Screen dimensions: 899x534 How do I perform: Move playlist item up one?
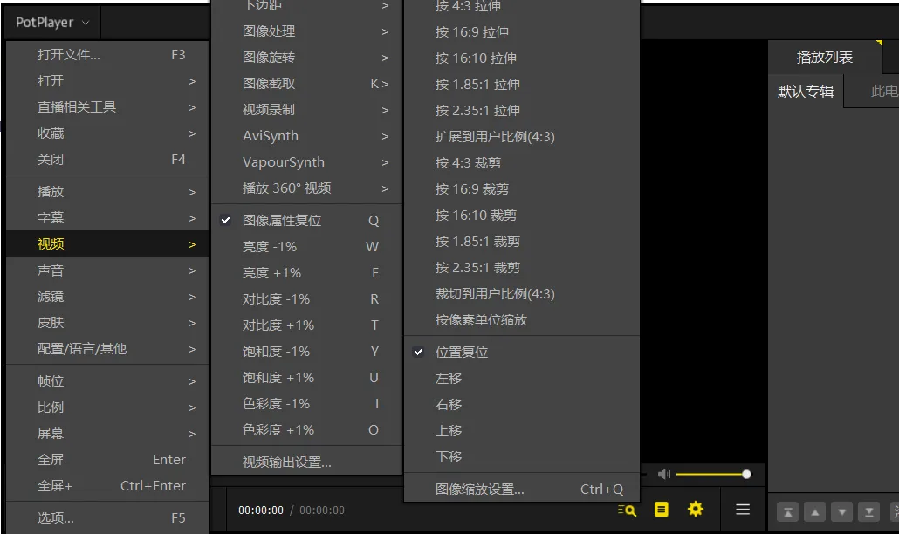(814, 511)
